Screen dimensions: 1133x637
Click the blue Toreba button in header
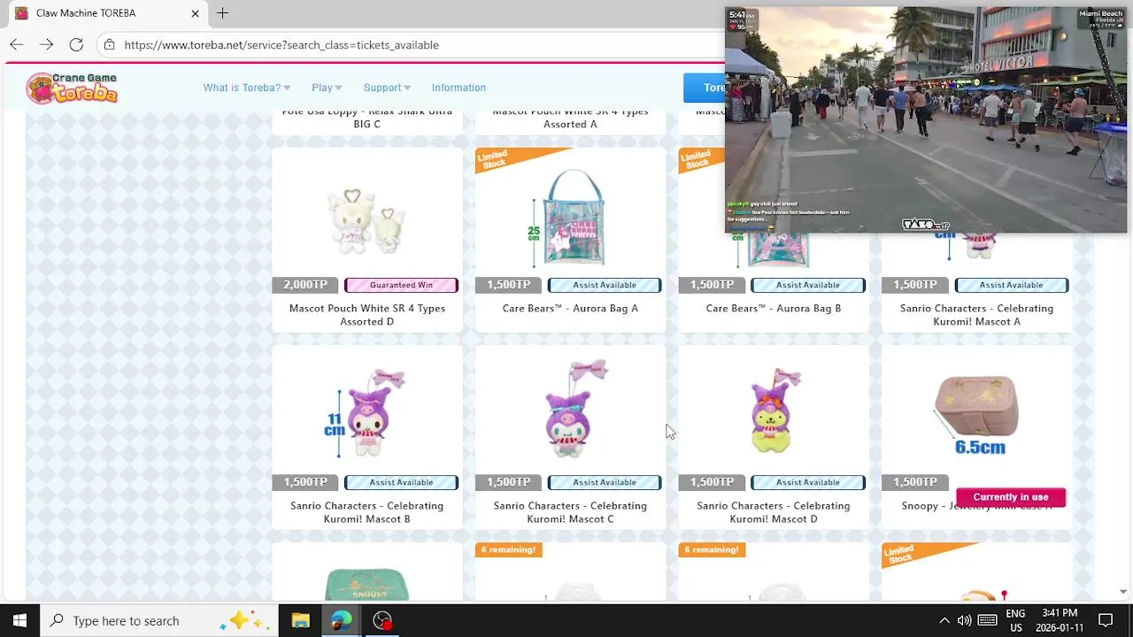705,88
